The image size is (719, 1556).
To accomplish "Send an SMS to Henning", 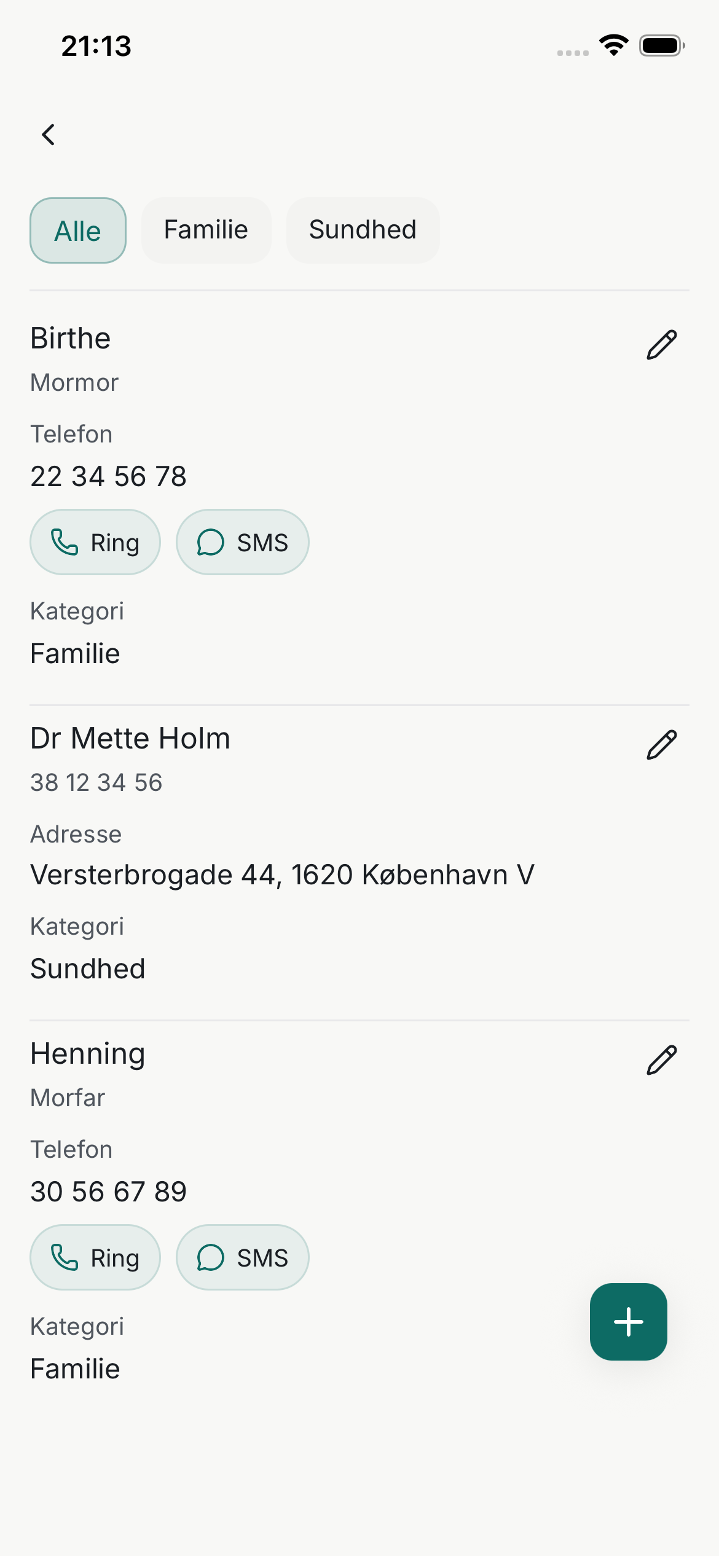I will [242, 1257].
